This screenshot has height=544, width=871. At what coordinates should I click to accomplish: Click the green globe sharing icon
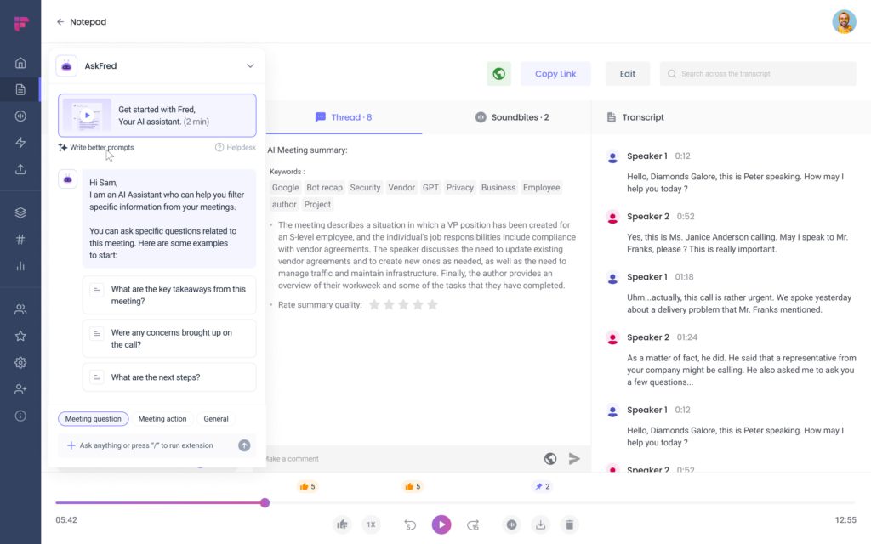pyautogui.click(x=499, y=74)
